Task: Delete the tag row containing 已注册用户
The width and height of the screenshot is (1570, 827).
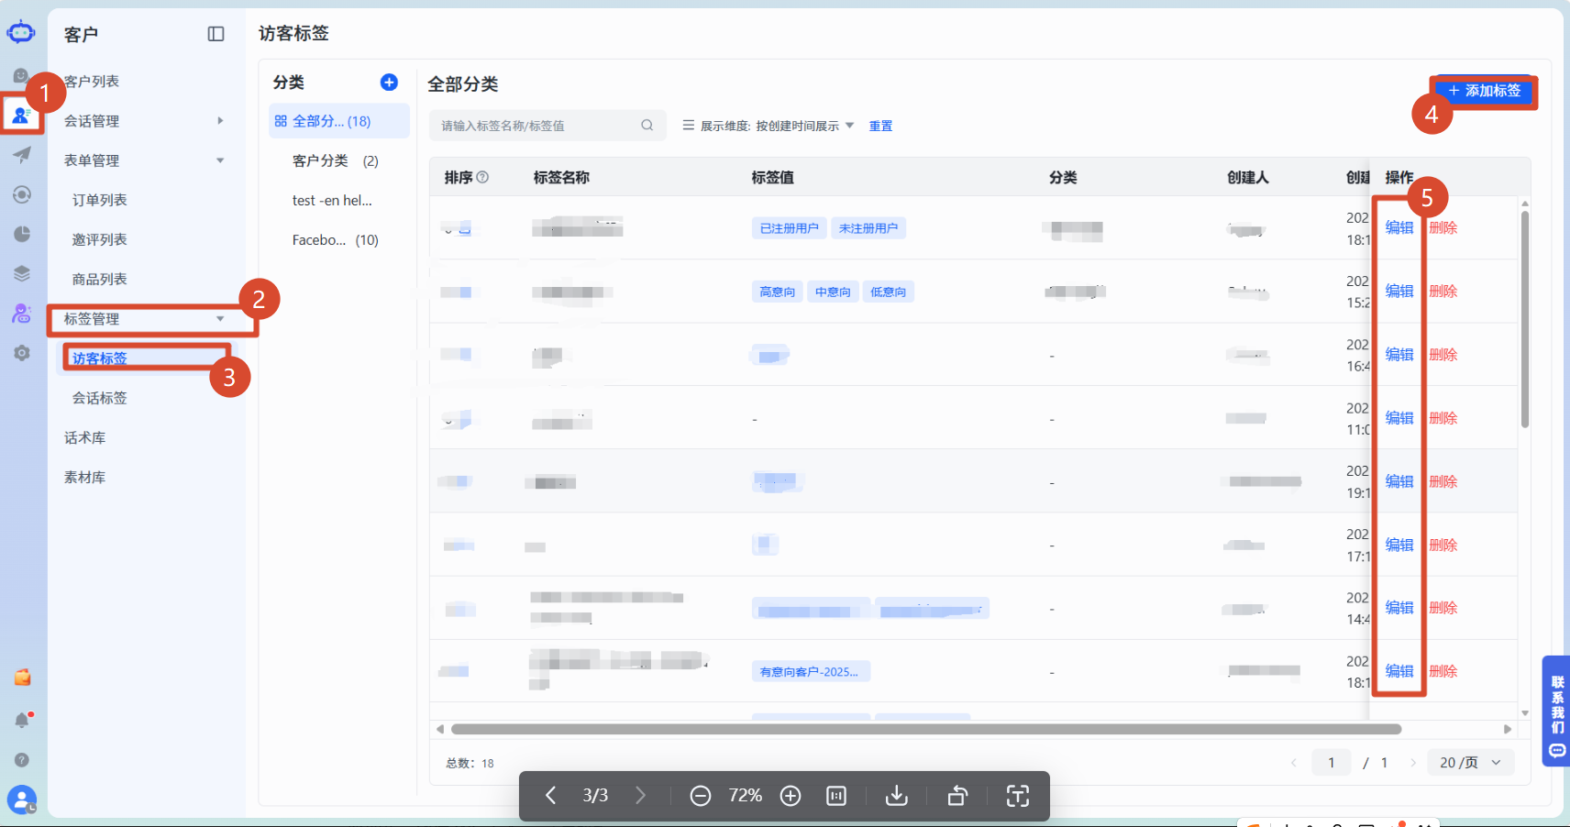Action: coord(1443,227)
